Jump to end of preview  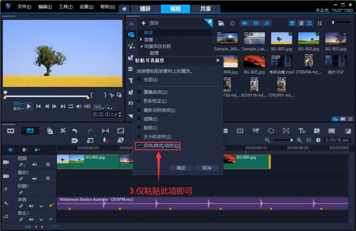pyautogui.click(x=63, y=106)
